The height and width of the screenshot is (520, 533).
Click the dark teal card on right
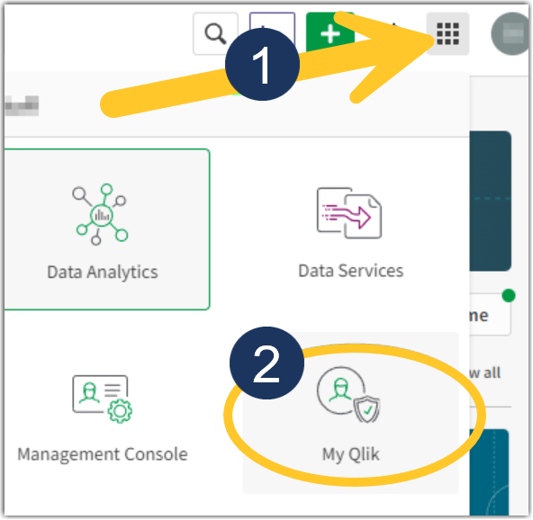pos(491,201)
